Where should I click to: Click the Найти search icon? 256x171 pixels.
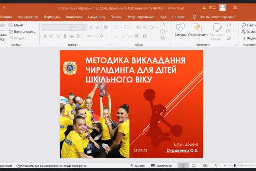[244, 25]
